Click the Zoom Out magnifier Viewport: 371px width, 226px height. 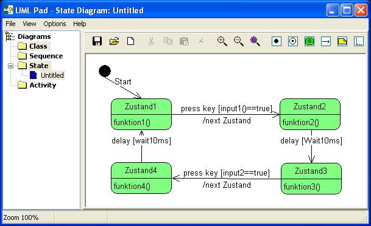[239, 41]
